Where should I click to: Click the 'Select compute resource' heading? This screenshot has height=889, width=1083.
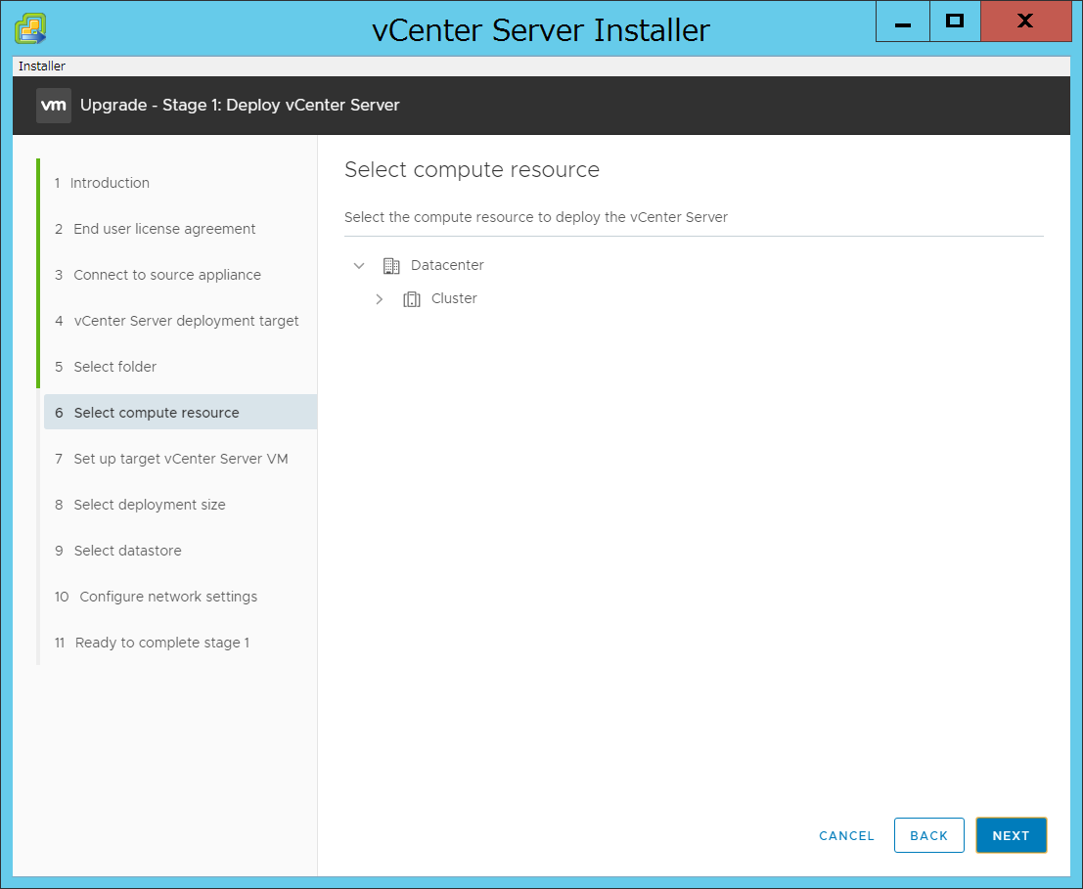[472, 169]
